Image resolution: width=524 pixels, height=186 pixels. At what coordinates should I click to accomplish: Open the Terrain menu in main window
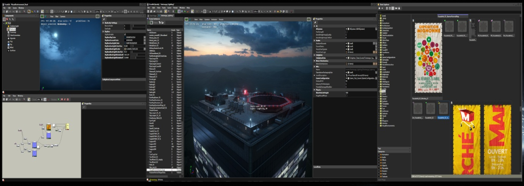pyautogui.click(x=175, y=8)
